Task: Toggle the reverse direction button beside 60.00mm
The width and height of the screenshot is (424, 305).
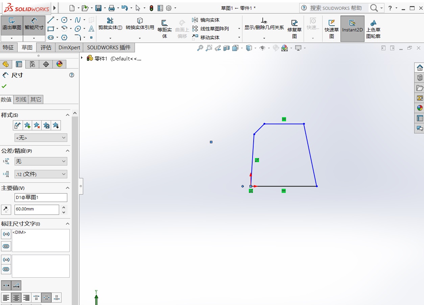Action: 6,209
